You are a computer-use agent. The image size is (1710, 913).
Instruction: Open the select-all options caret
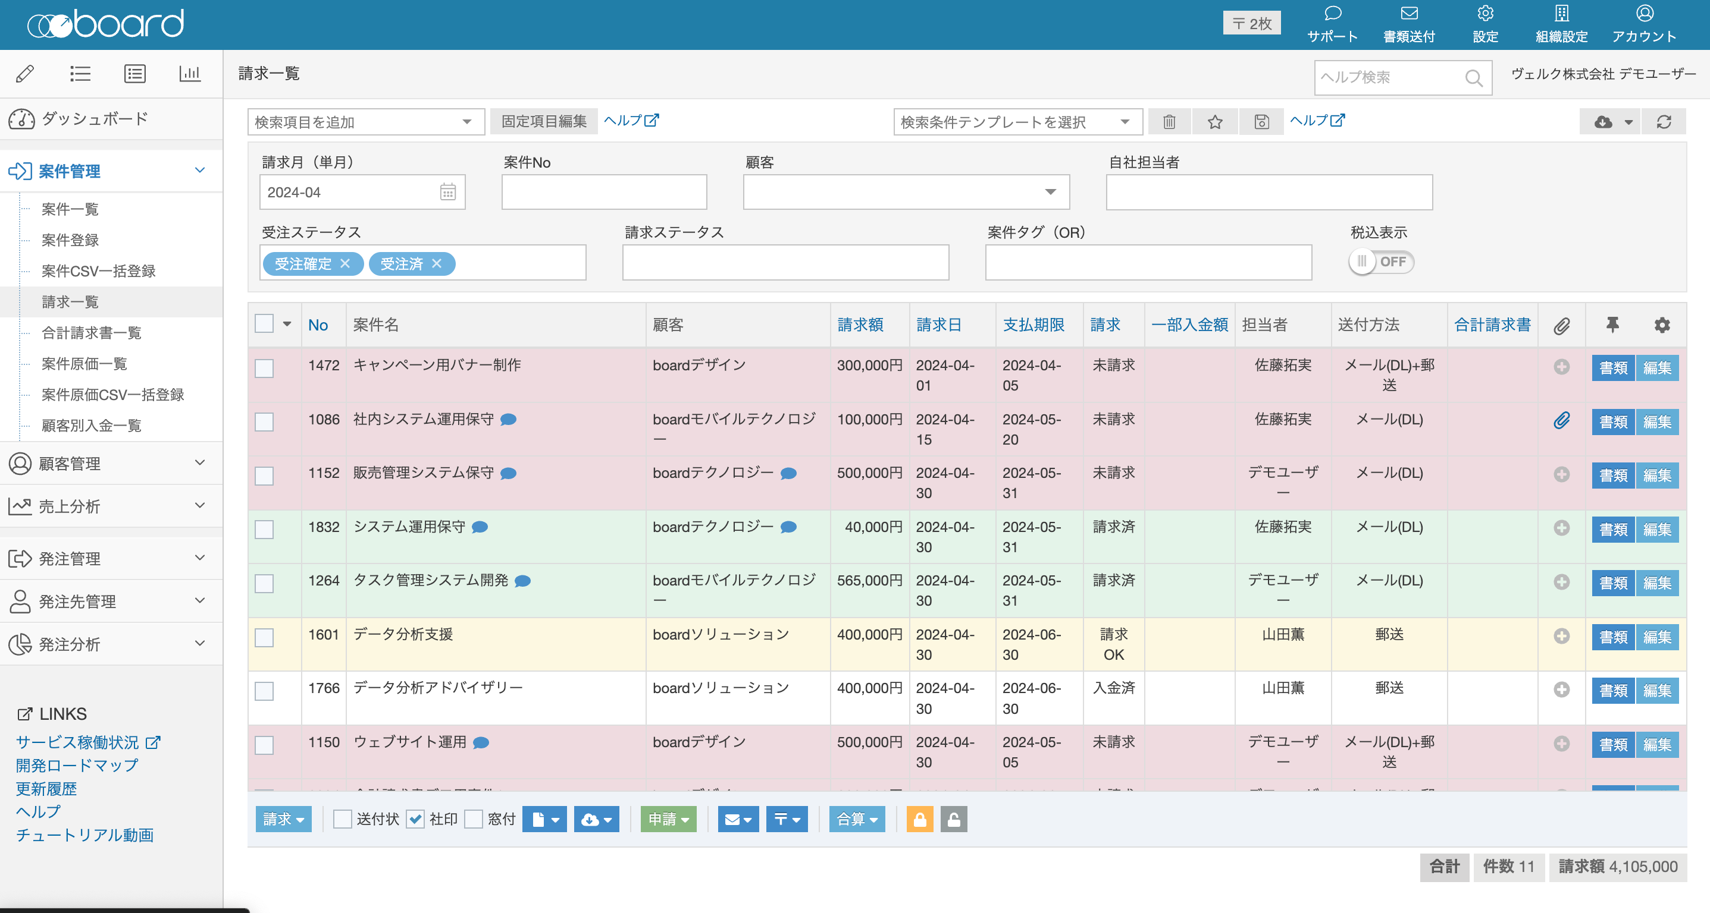pos(287,324)
